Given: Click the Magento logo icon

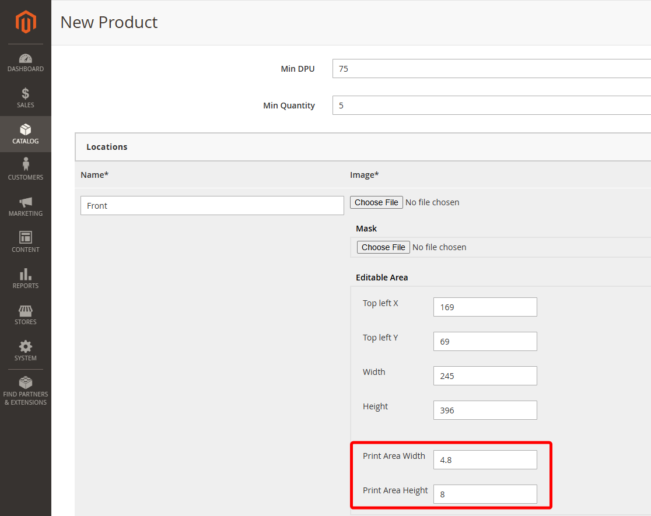Looking at the screenshot, I should 25,22.
